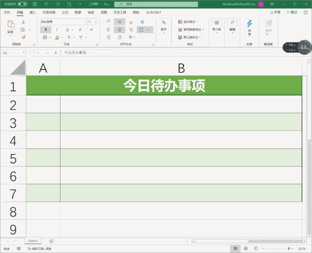Click the Paste clipboard icon
This screenshot has width=312, height=253.
tap(11, 24)
